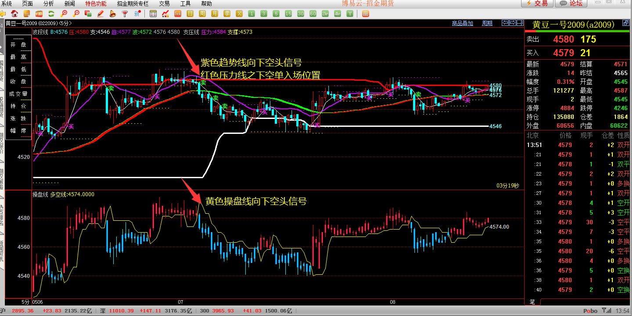
Task: Click the orange '画' drawing tools icon
Action: tap(366, 14)
